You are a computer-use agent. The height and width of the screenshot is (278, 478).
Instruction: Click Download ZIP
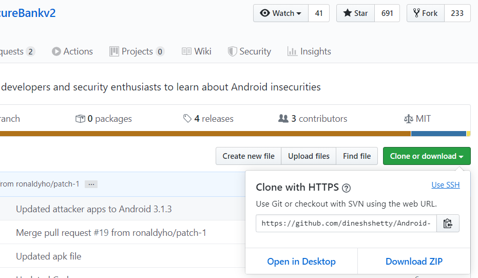click(x=414, y=262)
